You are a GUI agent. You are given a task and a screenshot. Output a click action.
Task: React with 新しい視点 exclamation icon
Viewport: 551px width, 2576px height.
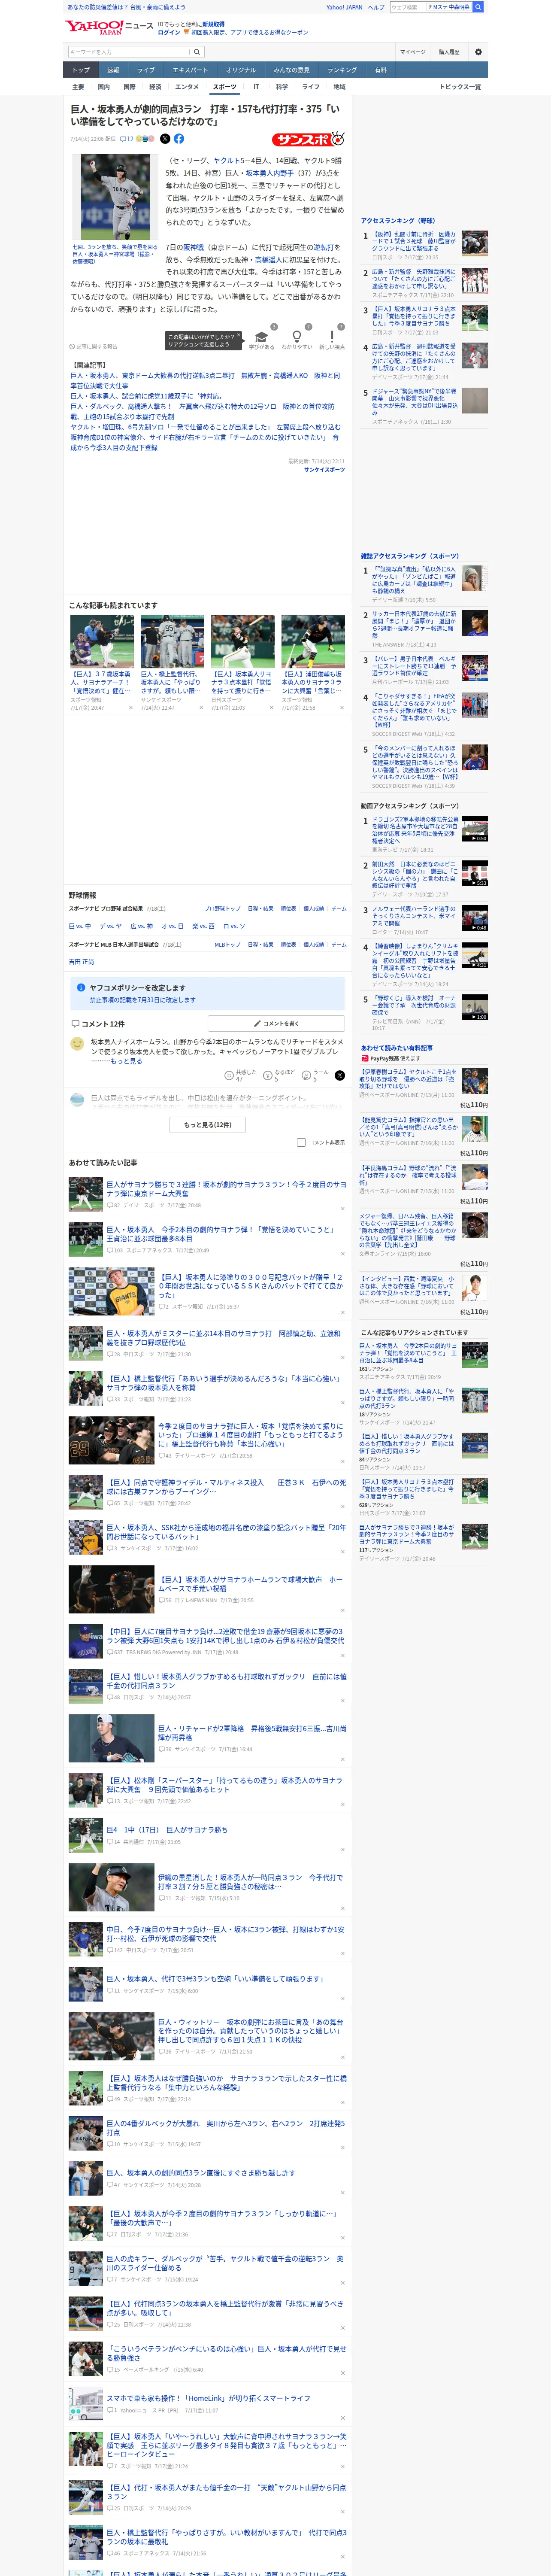(x=332, y=337)
